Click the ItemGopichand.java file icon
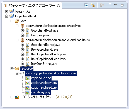 28,49
